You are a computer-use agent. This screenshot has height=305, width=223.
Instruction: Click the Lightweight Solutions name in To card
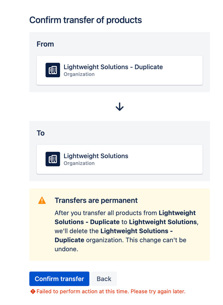pos(96,156)
